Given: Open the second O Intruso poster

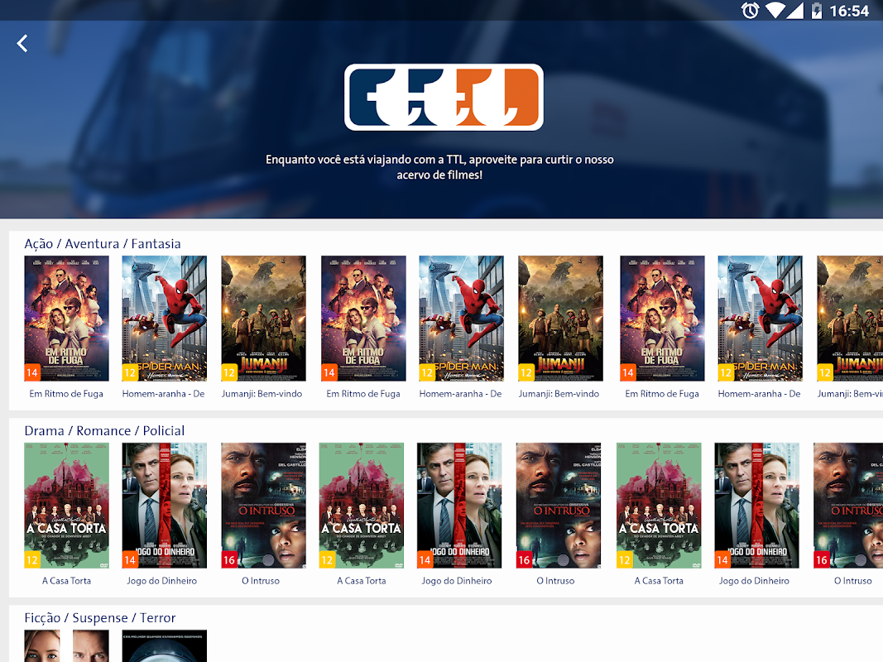Looking at the screenshot, I should pos(559,506).
